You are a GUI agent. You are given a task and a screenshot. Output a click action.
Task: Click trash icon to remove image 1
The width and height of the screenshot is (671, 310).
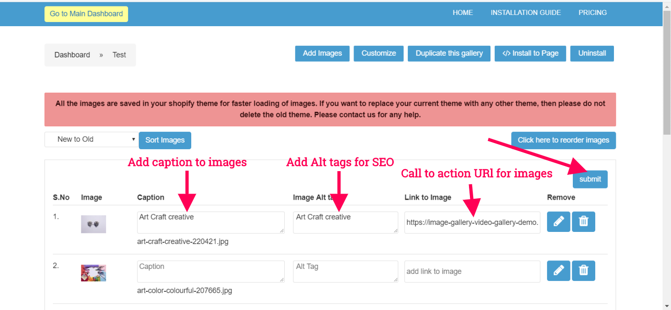click(x=584, y=222)
